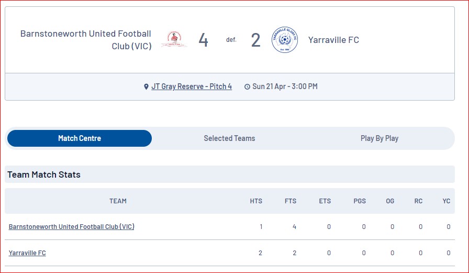469x273 pixels.
Task: Click the Team Match Stats heading
Action: [x=44, y=174]
